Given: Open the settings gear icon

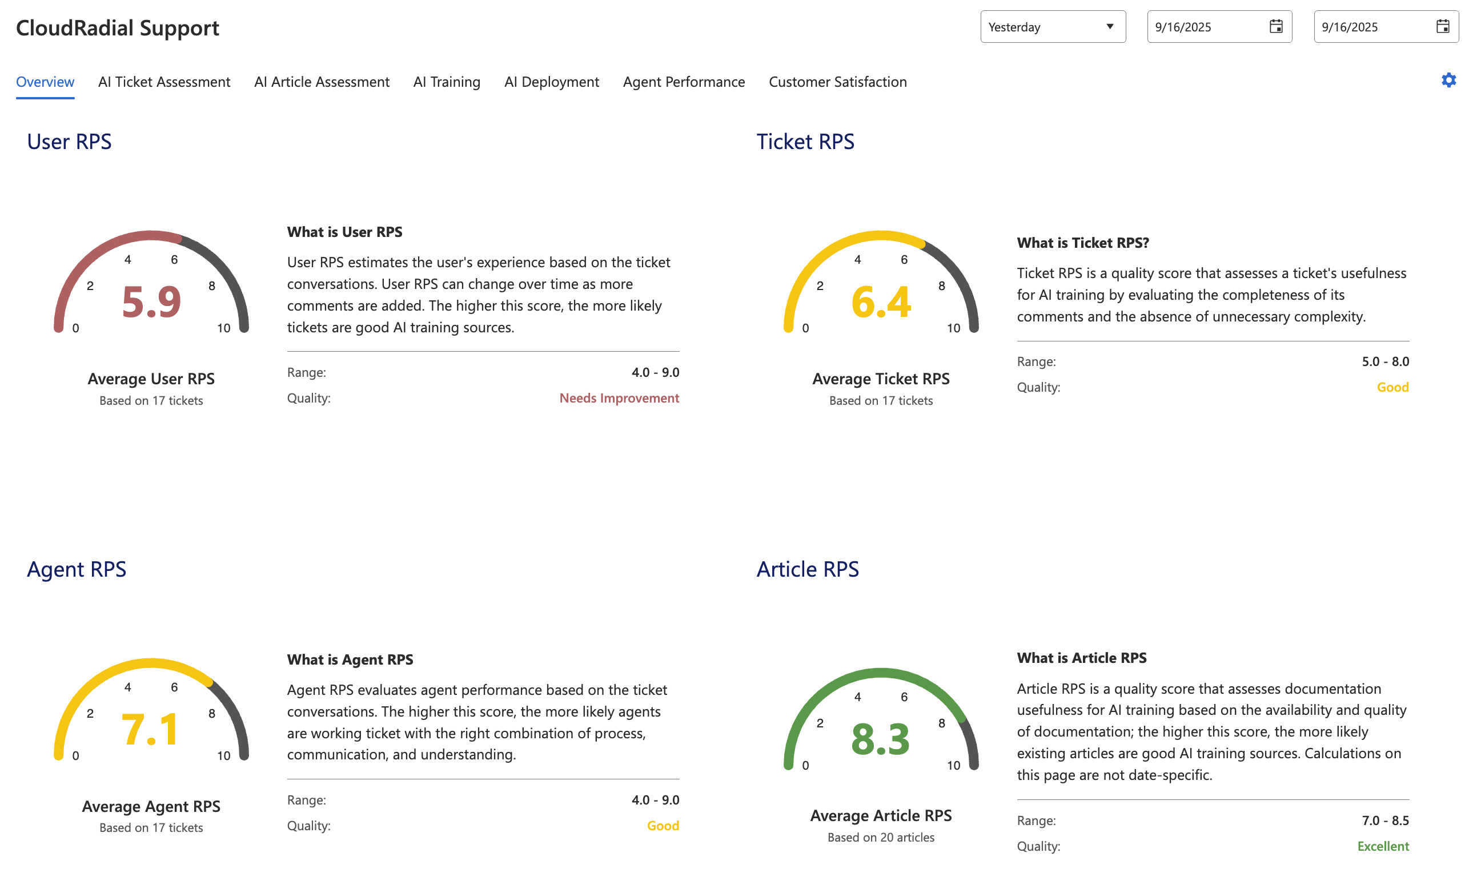Looking at the screenshot, I should [x=1448, y=81].
